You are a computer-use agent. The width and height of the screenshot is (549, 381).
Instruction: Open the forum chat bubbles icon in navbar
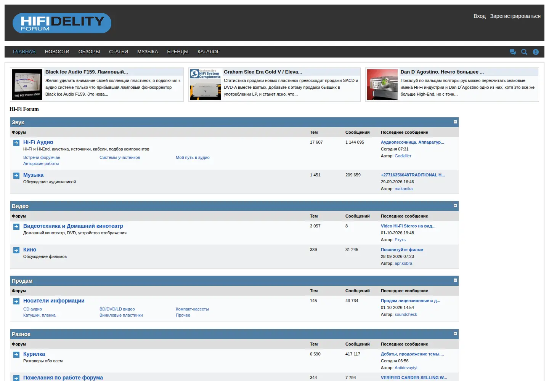pos(513,52)
